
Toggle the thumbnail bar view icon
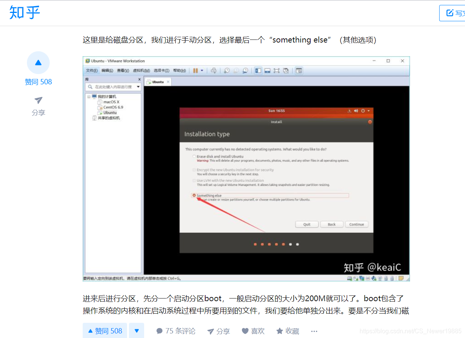point(267,71)
